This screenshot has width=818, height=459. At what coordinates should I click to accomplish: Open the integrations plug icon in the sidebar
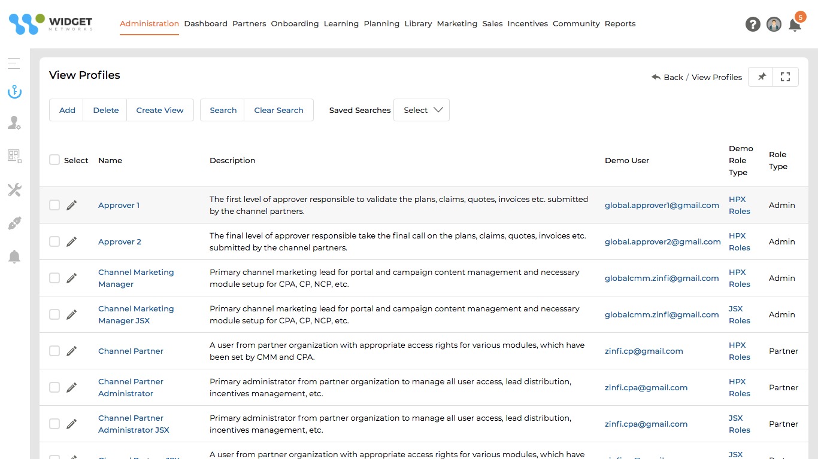point(14,223)
